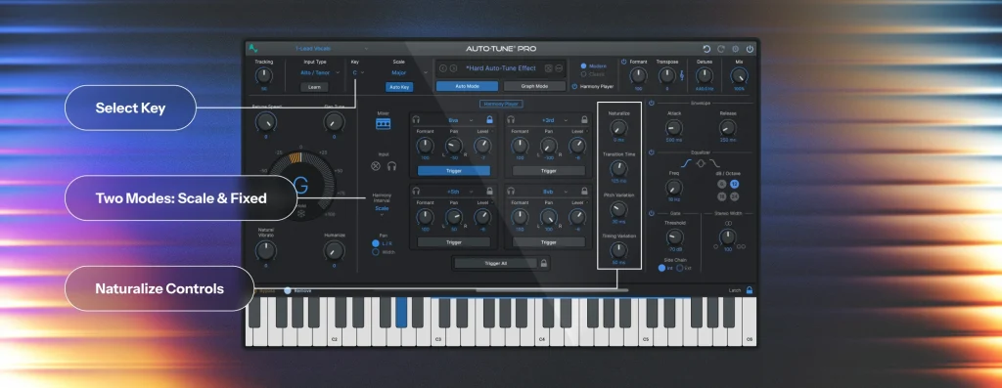Image resolution: width=1002 pixels, height=388 pixels.
Task: Click the save preset icon beside preset name
Action: click(x=548, y=68)
